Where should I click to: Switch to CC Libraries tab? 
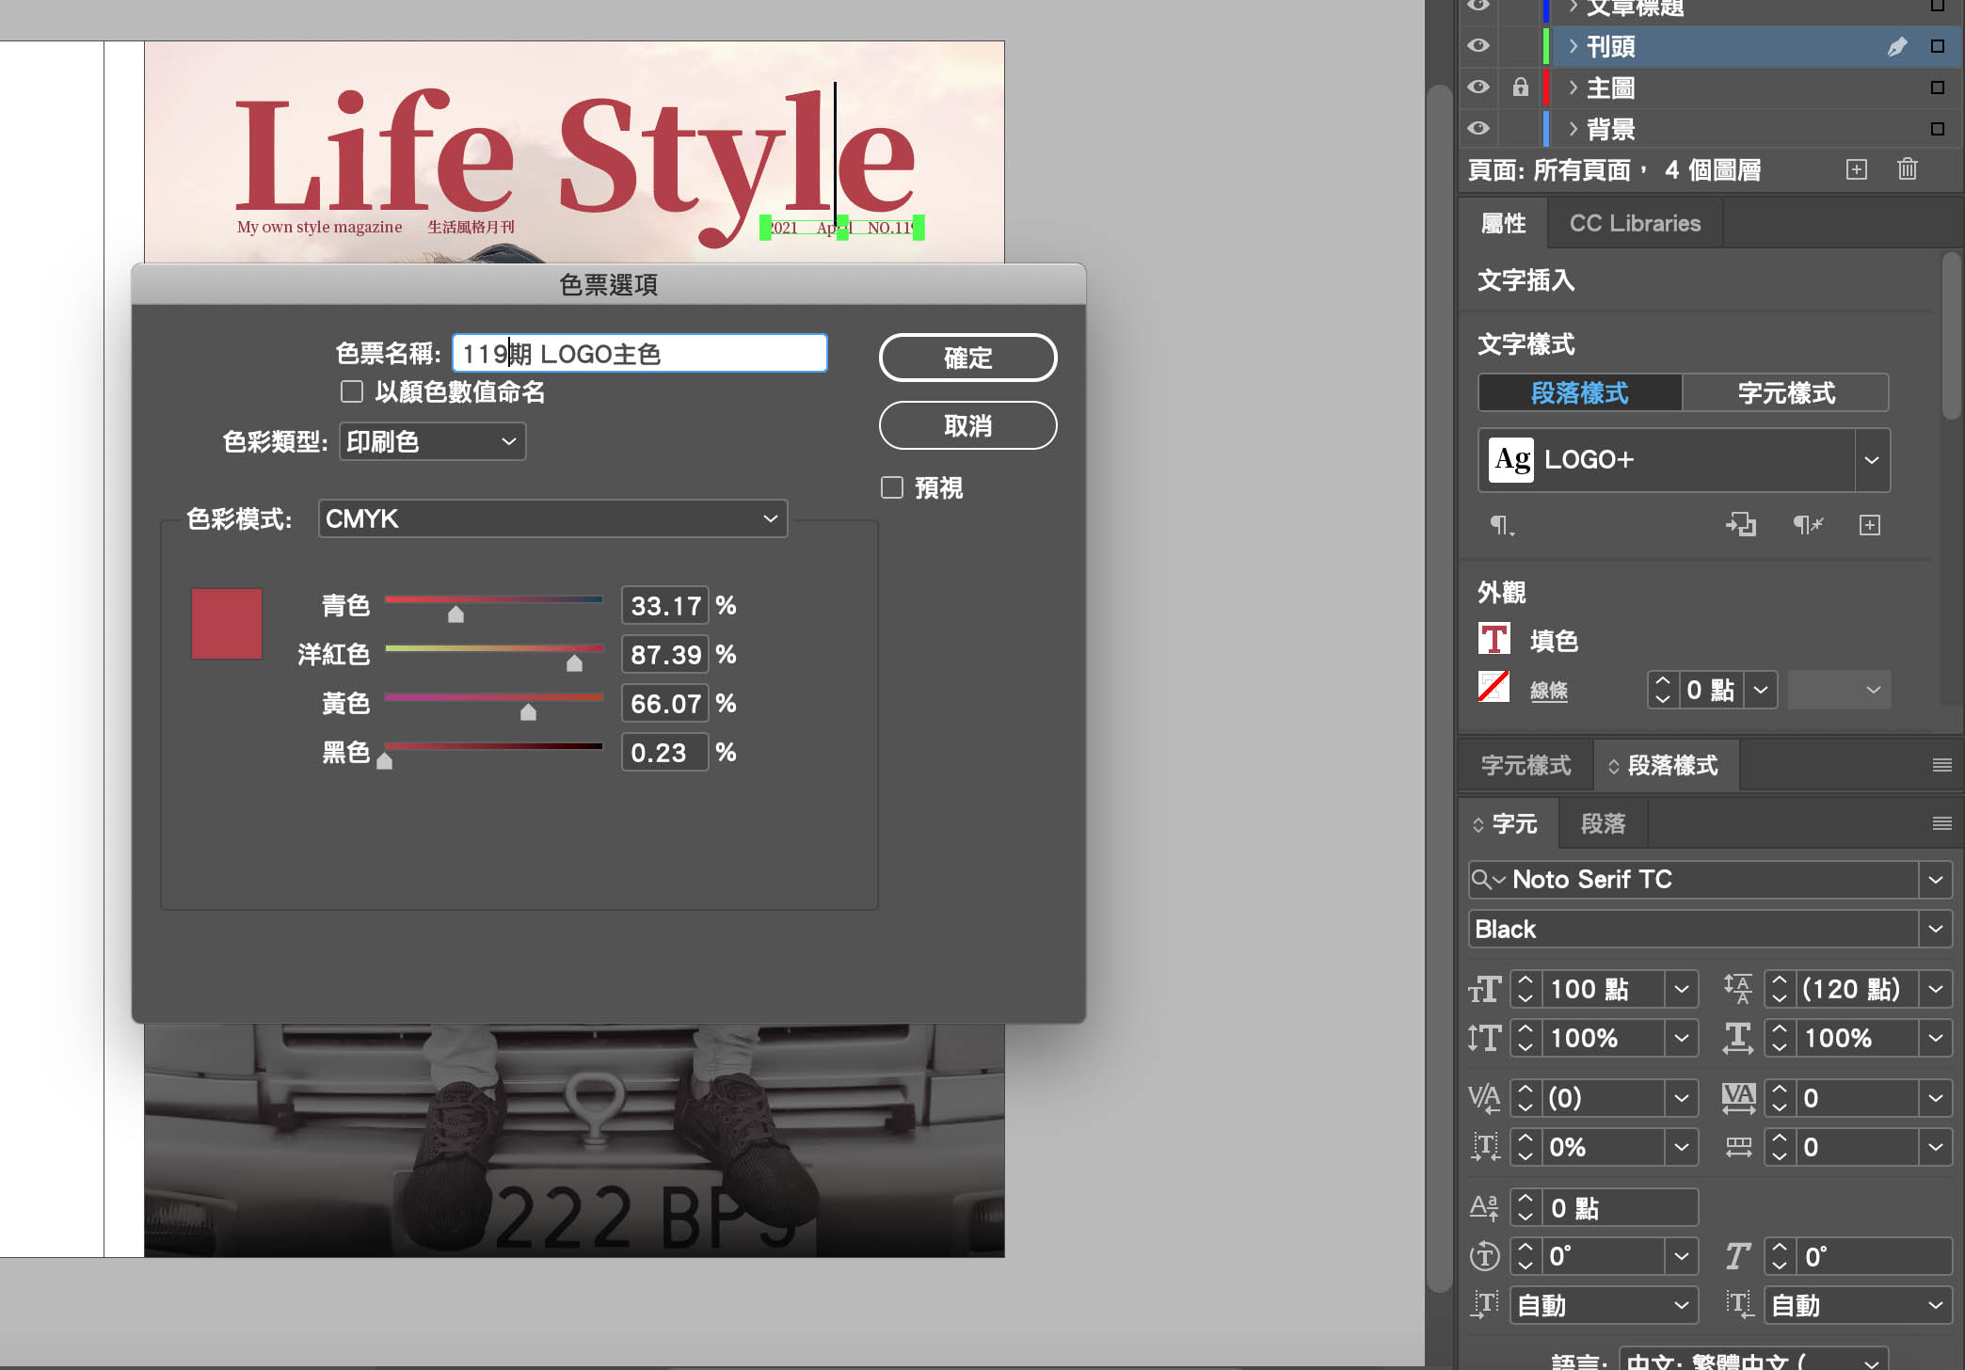tap(1635, 223)
